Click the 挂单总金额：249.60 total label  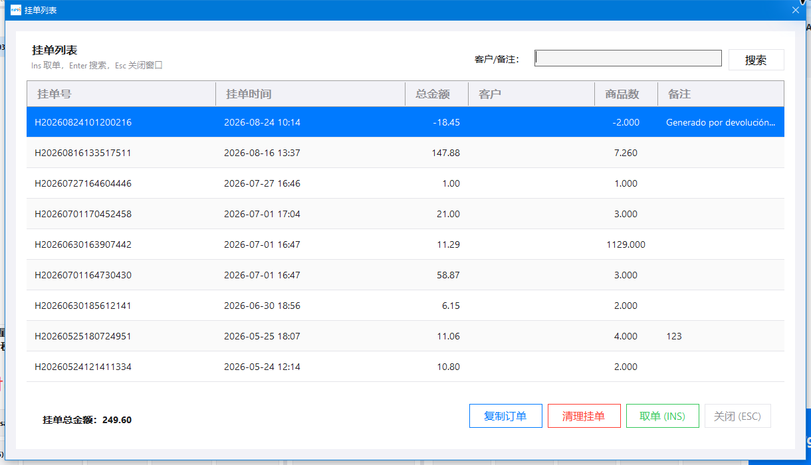coord(87,420)
